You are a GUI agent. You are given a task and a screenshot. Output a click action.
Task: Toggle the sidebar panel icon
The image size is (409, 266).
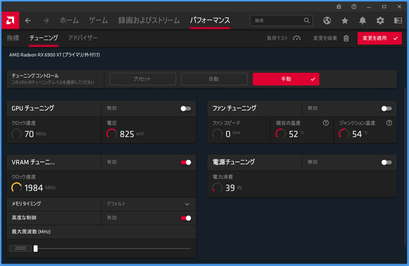point(398,20)
